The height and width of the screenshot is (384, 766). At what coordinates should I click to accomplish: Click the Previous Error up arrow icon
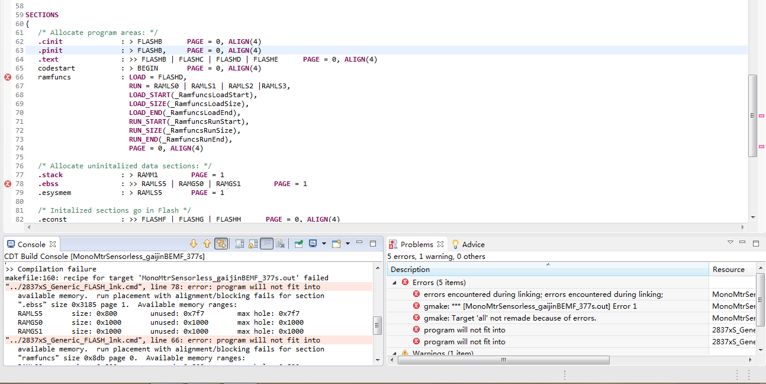(207, 244)
